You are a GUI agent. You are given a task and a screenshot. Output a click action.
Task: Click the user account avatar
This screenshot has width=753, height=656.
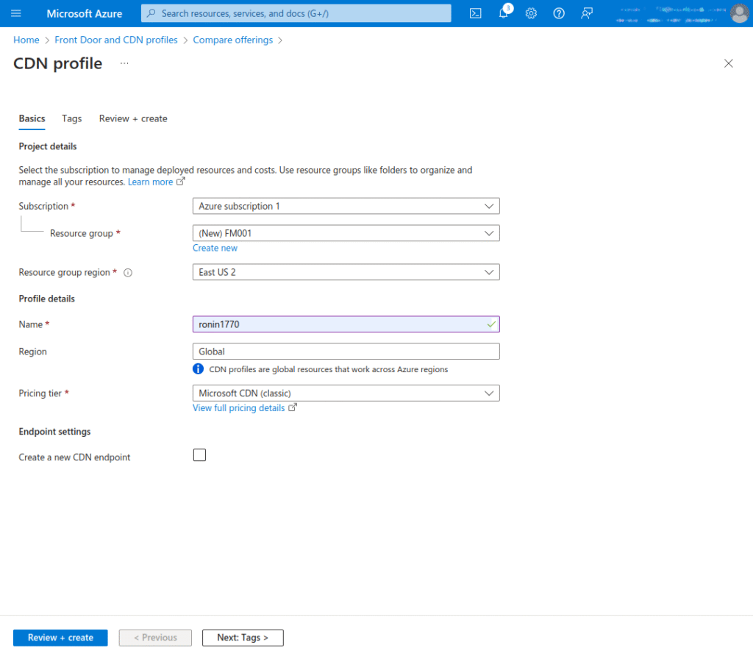tap(739, 13)
